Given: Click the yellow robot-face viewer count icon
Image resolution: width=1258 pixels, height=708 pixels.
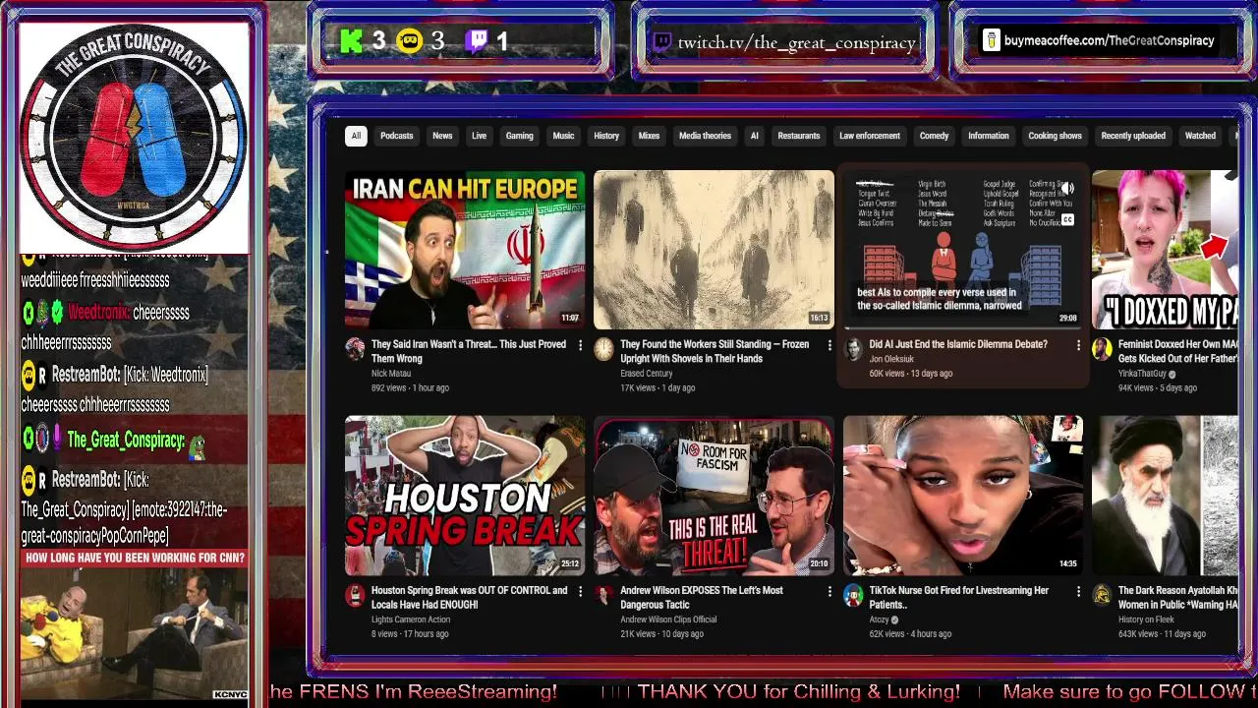Looking at the screenshot, I should coord(410,41).
